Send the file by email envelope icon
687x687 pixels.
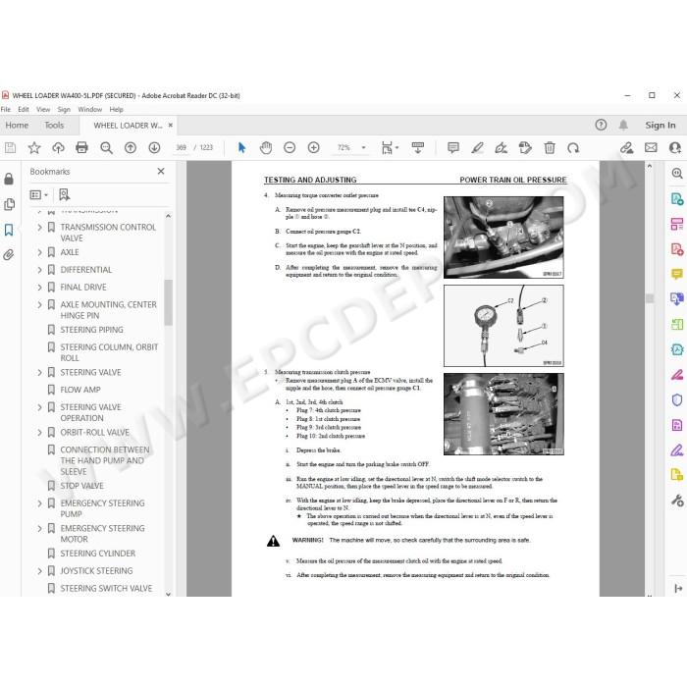(651, 147)
